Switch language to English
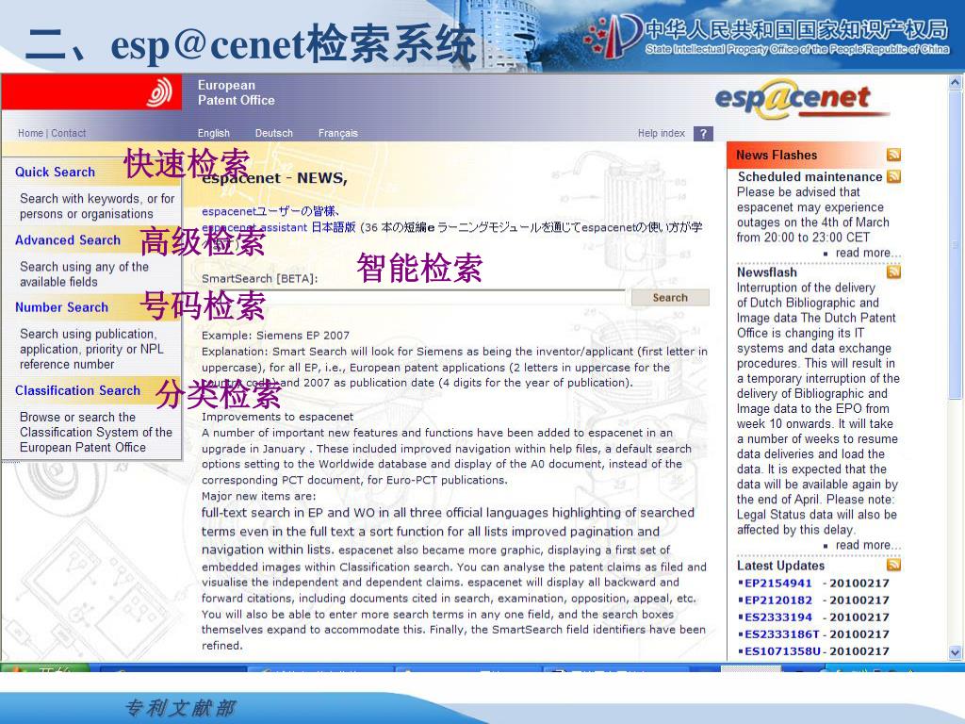965x724 pixels. tap(214, 133)
